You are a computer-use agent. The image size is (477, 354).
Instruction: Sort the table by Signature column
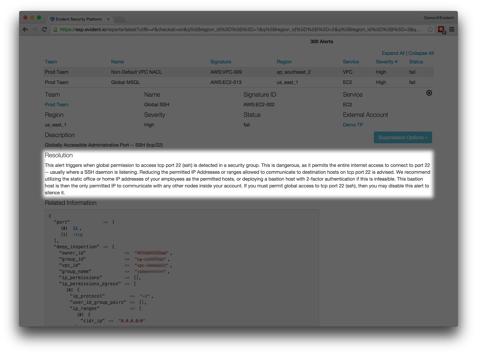click(x=220, y=62)
